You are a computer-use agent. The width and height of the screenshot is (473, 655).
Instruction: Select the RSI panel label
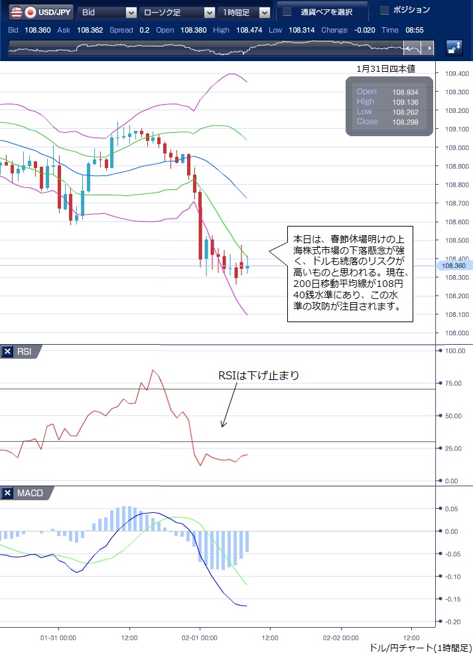tap(24, 352)
